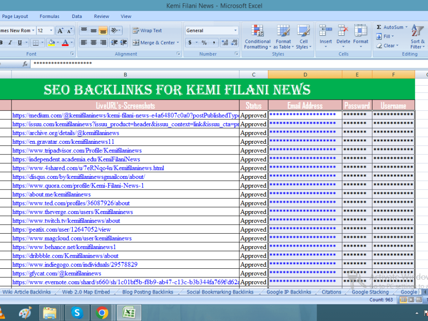Viewport: 428px width, 321px height.
Task: Switch to Social Bookmarking Backlinks sheet
Action: 220,292
